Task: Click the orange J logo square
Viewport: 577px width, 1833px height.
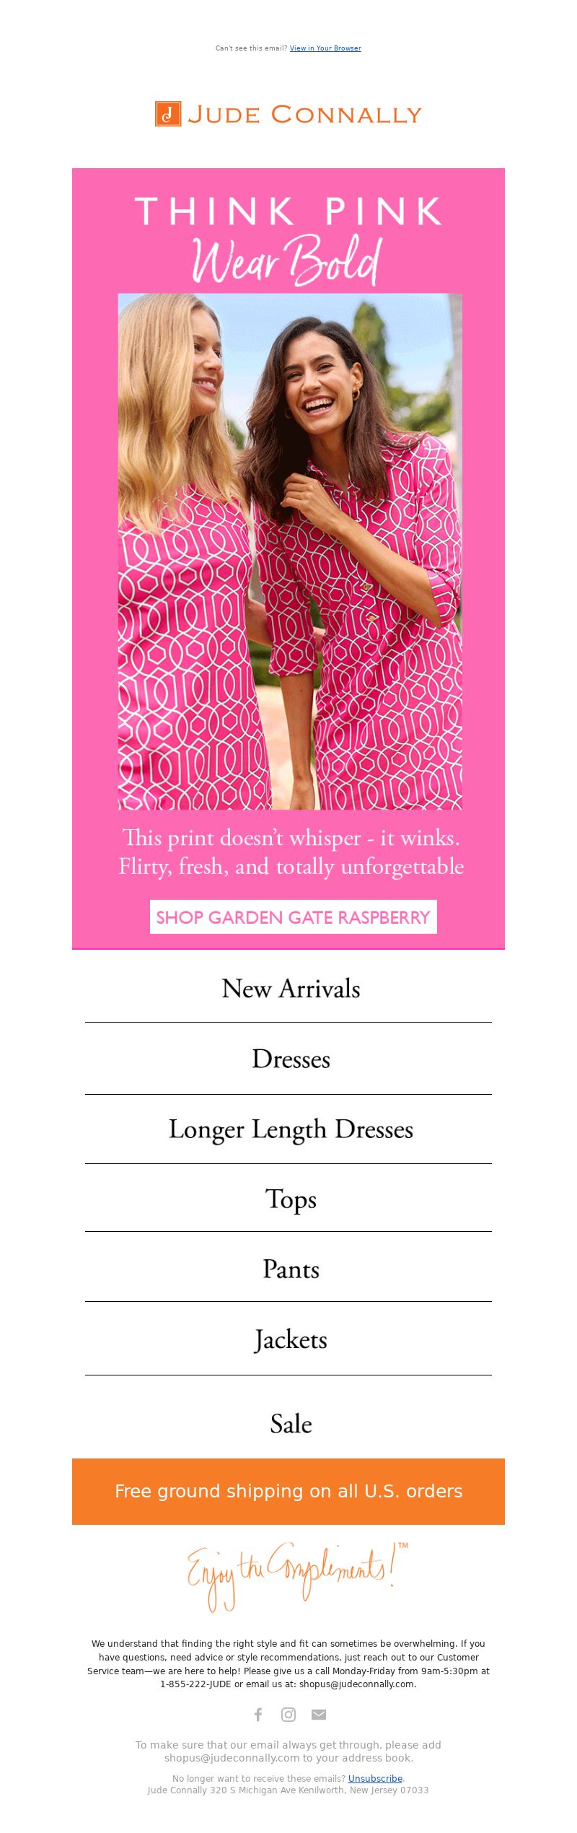Action: (168, 114)
